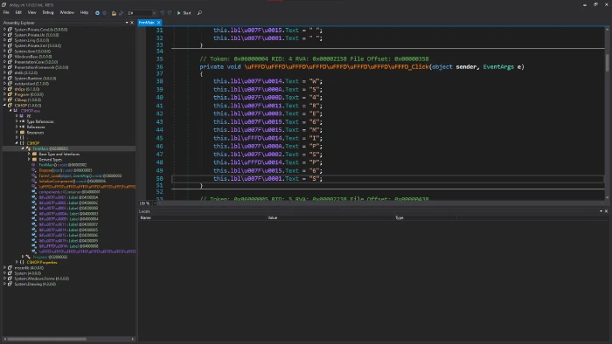Click the Assembly Explorer horizontal scrollbar
Image resolution: width=612 pixels, height=344 pixels.
[69, 339]
